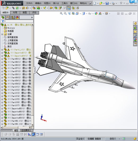138x141 pixels.
Task: Open the DisplayManager tab icon
Action: coord(17,17)
